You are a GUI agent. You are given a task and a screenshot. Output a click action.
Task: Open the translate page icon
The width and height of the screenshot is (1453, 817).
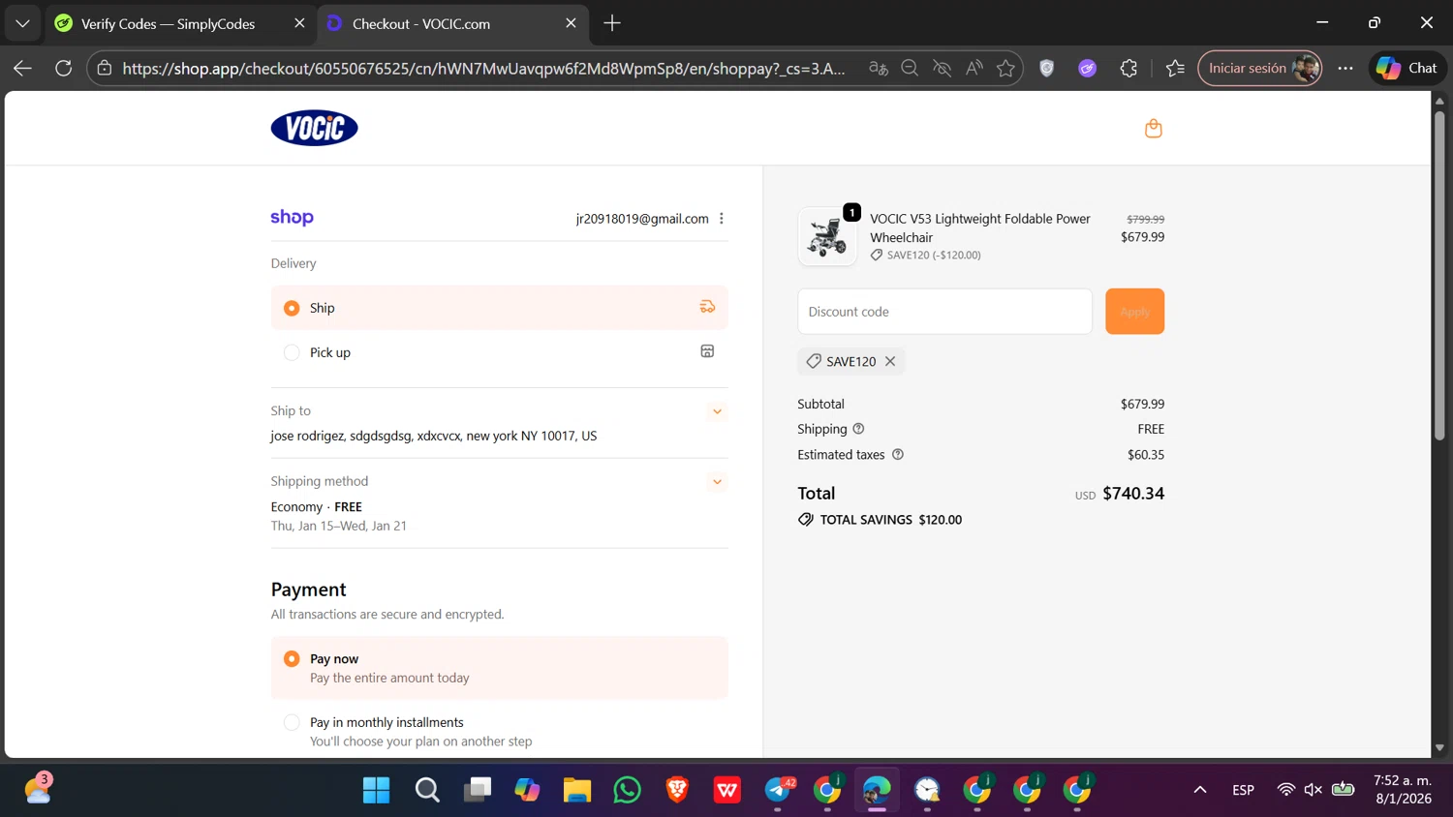pos(879,68)
